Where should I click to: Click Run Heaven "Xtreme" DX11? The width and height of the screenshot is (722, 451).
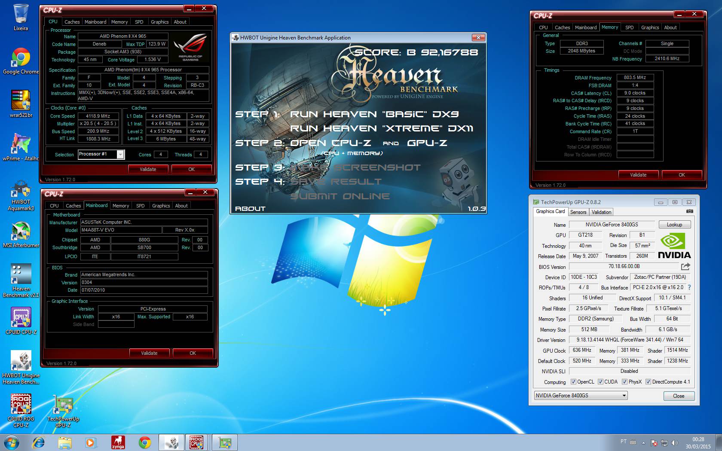coord(382,128)
